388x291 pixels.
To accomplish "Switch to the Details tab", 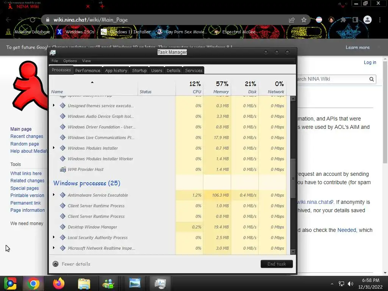I will 174,70.
